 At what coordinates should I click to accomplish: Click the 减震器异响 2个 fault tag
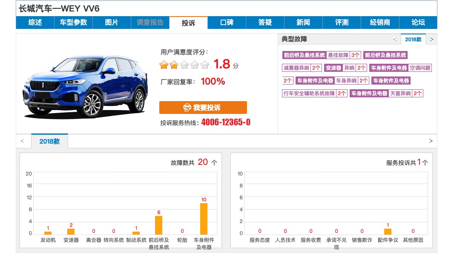click(x=302, y=68)
